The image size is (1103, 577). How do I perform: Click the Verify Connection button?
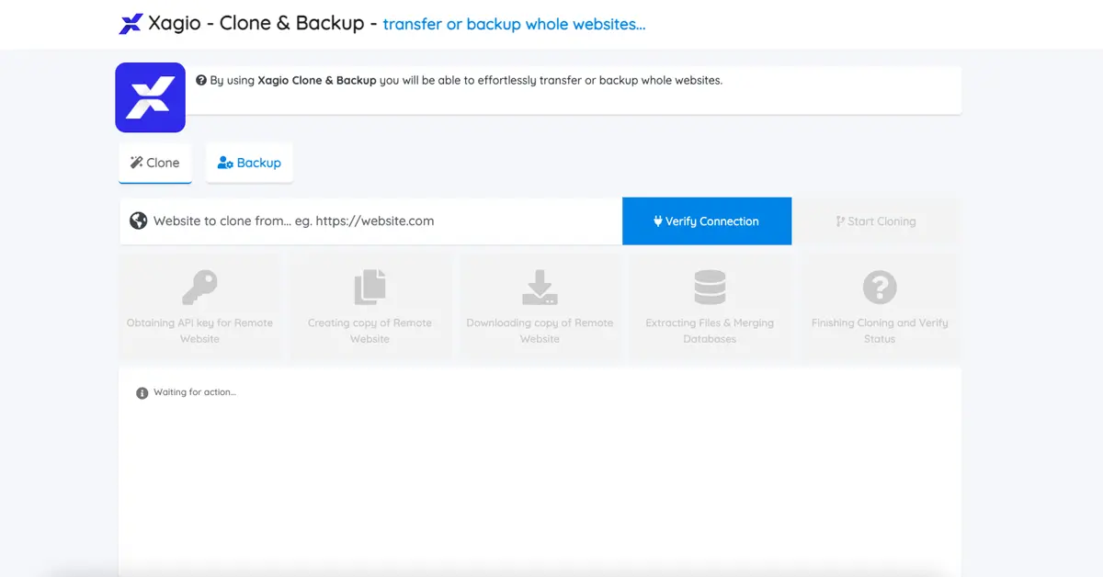(x=707, y=221)
